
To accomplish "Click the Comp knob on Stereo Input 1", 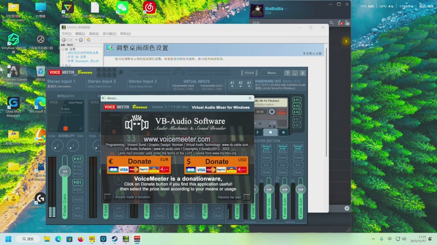I will (57, 145).
